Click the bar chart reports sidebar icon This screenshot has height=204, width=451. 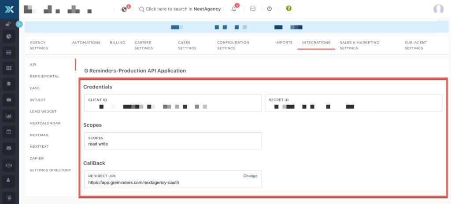click(x=9, y=116)
